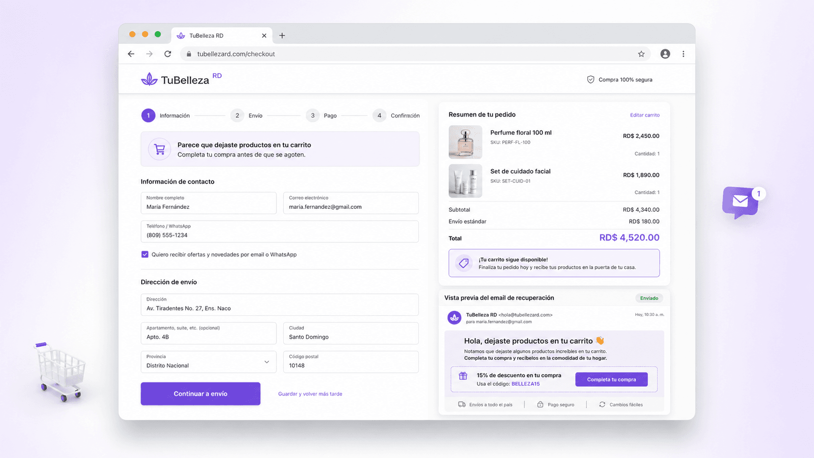Click the Perfume floral product thumbnail

(465, 142)
